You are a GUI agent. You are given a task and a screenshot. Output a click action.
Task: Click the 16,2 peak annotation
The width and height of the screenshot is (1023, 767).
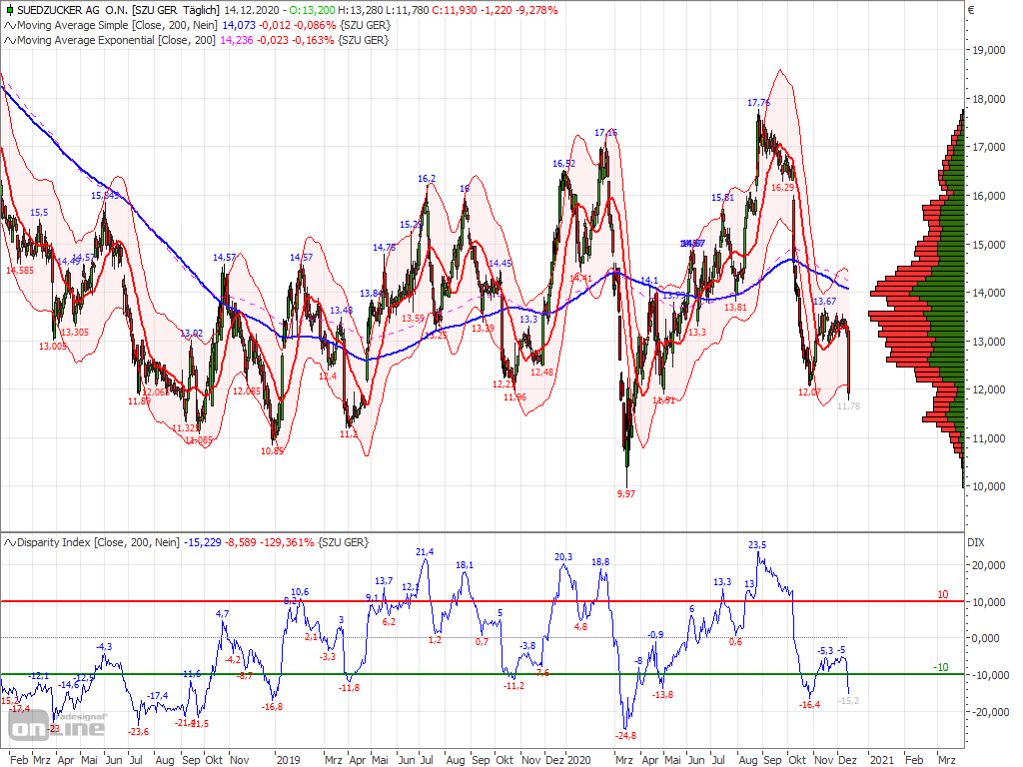(x=427, y=178)
